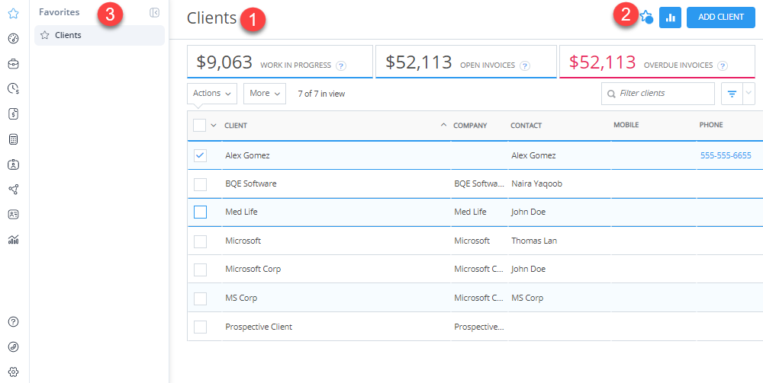
Task: Open the Dashboard gauge icon
Action: pyautogui.click(x=14, y=38)
